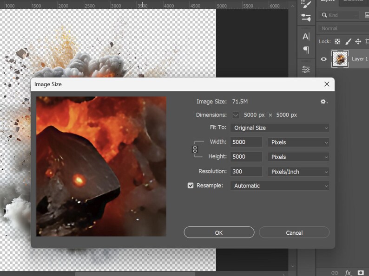Open the Paragraph panel icon
The image size is (369, 276).
[306, 50]
